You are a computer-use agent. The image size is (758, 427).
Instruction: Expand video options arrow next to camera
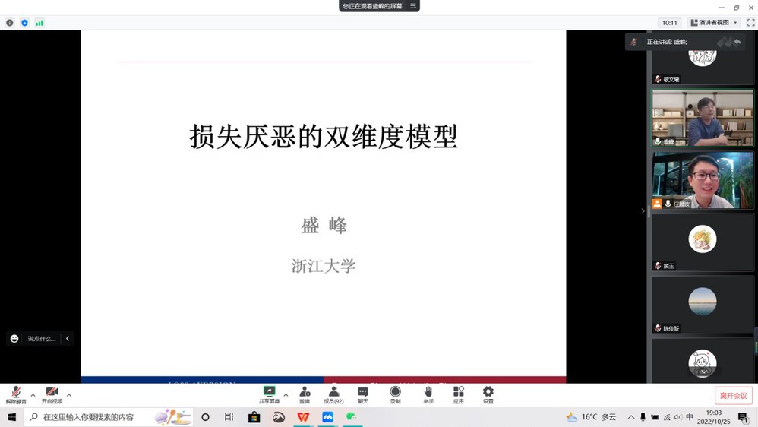[69, 395]
